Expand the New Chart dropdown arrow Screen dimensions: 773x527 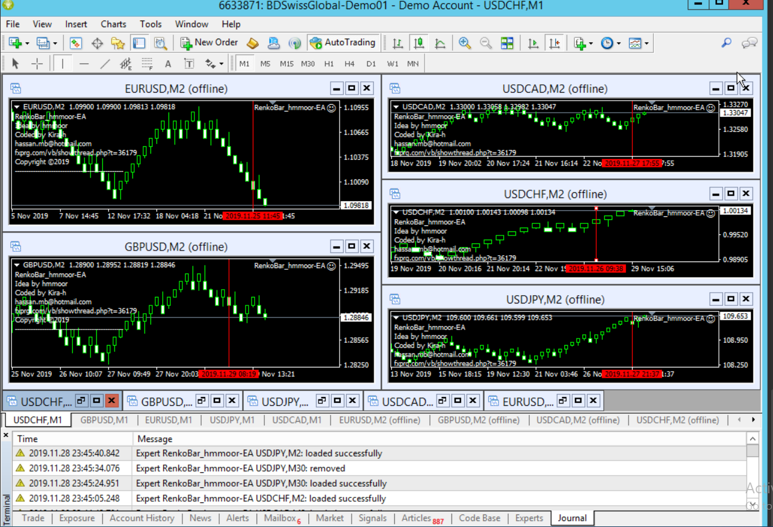click(x=26, y=43)
